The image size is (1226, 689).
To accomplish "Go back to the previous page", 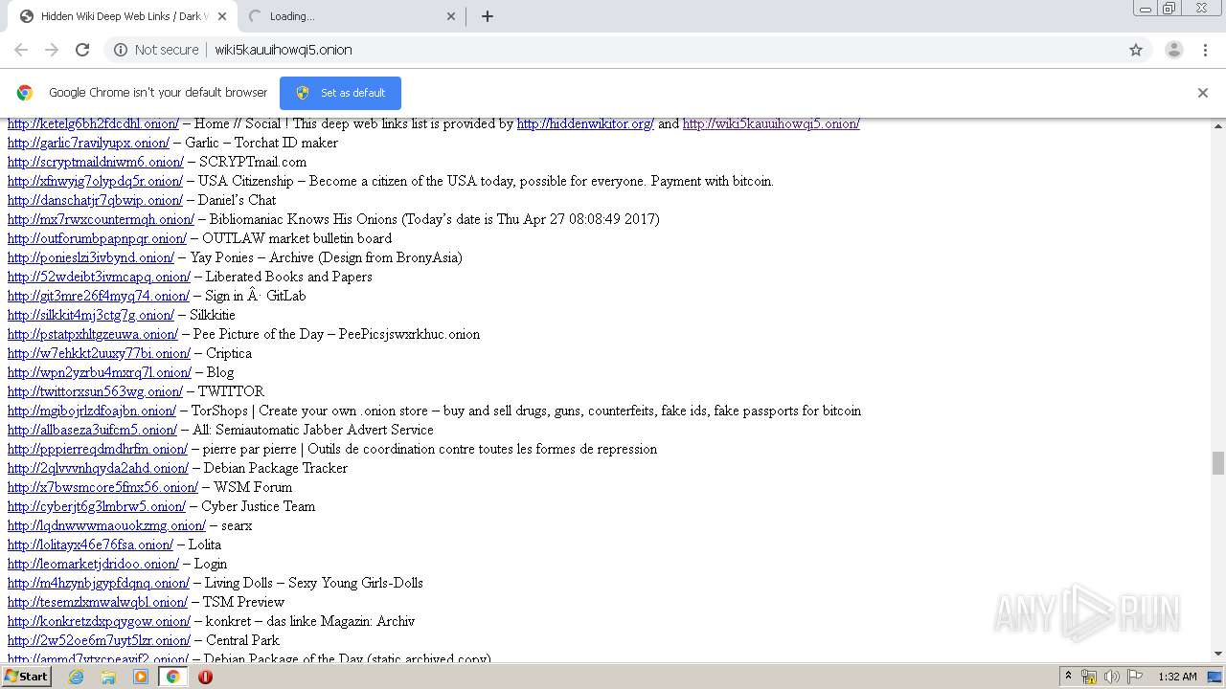I will click(x=21, y=50).
